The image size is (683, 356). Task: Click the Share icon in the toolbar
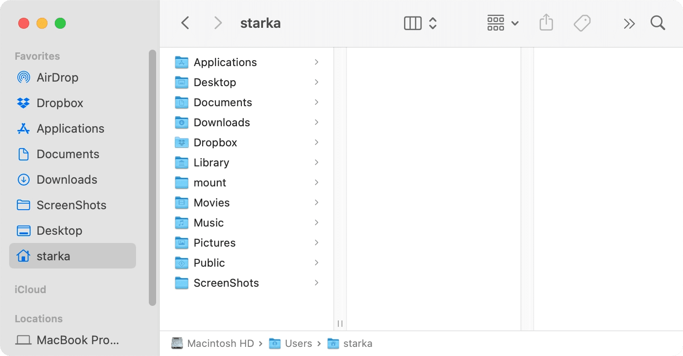(x=546, y=23)
